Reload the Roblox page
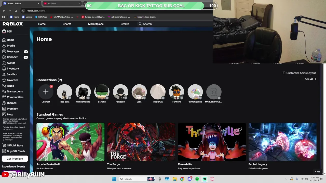The height and width of the screenshot is (183, 326). [16, 11]
